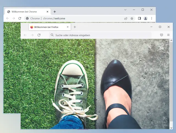Screen dimensions: 176x133
Task: Open the Pocket icon in Firefox's toolbar
Action: 161,35
